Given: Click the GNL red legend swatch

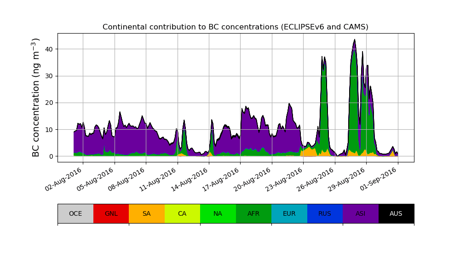Looking at the screenshot, I should tap(111, 213).
